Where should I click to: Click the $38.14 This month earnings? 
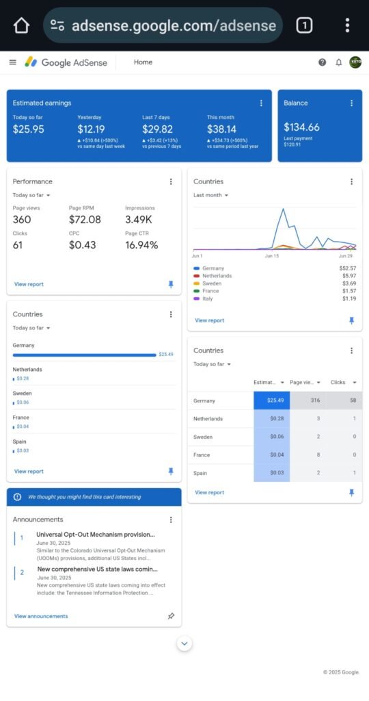[x=222, y=129]
